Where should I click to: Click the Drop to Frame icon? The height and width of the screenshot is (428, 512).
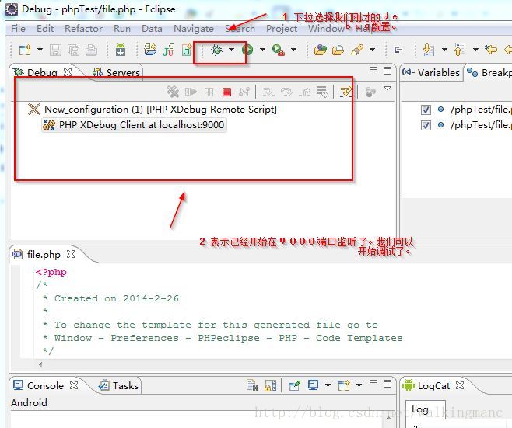[x=322, y=92]
